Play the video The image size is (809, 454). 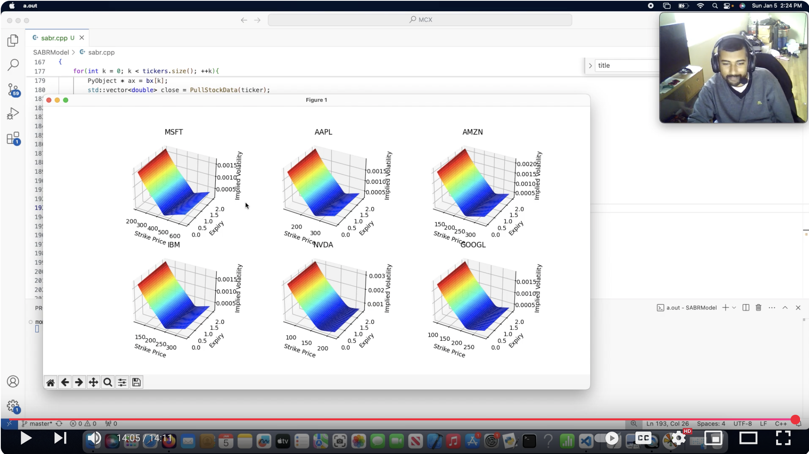click(x=26, y=438)
